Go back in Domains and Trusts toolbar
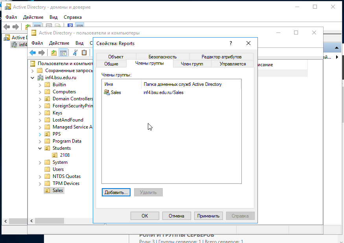 point(7,27)
